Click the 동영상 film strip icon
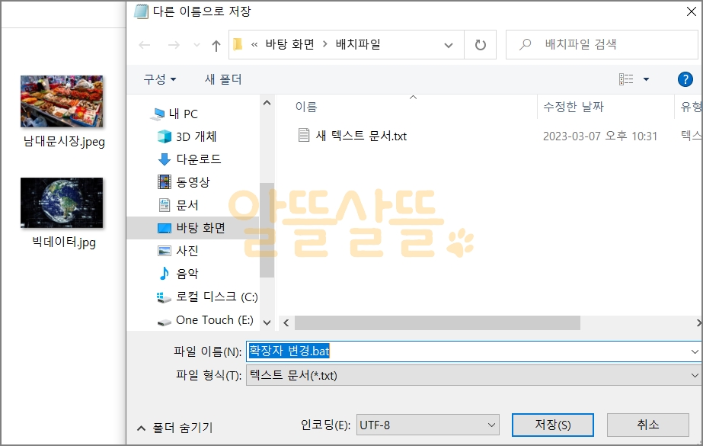Image resolution: width=703 pixels, height=446 pixels. point(164,181)
